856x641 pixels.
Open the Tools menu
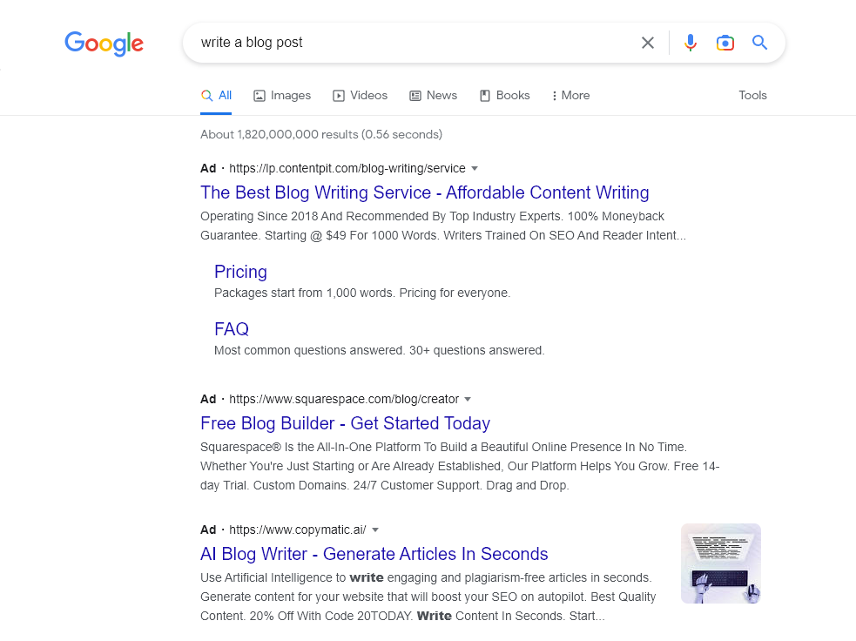click(752, 95)
